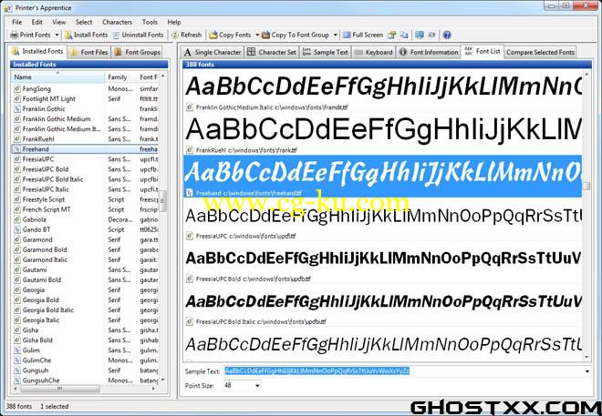Click the font icon beside Freehand in the list
Screen dimensions: 602x416
click(x=17, y=149)
